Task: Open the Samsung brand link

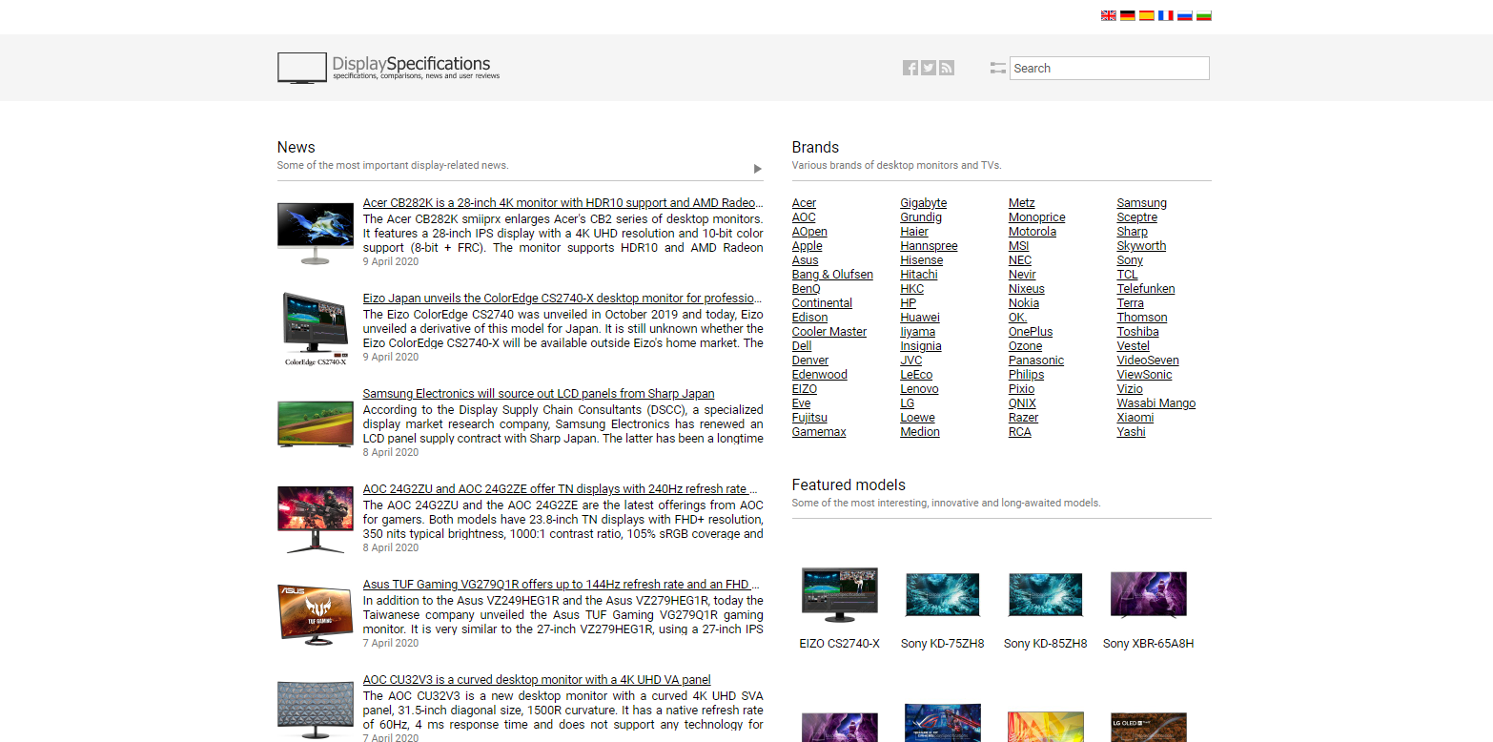Action: pyautogui.click(x=1142, y=203)
